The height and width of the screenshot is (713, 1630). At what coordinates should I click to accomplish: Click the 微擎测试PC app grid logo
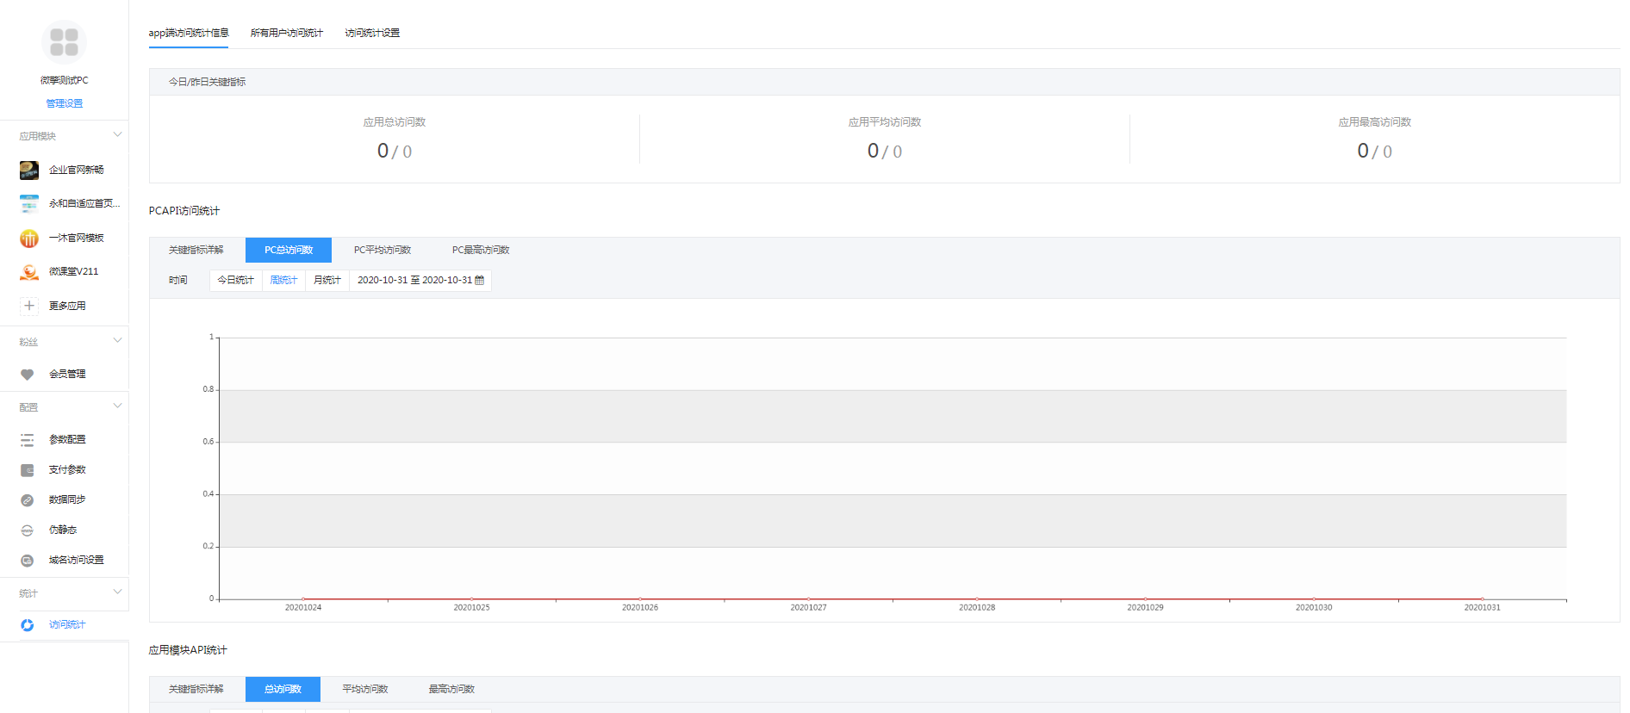64,42
